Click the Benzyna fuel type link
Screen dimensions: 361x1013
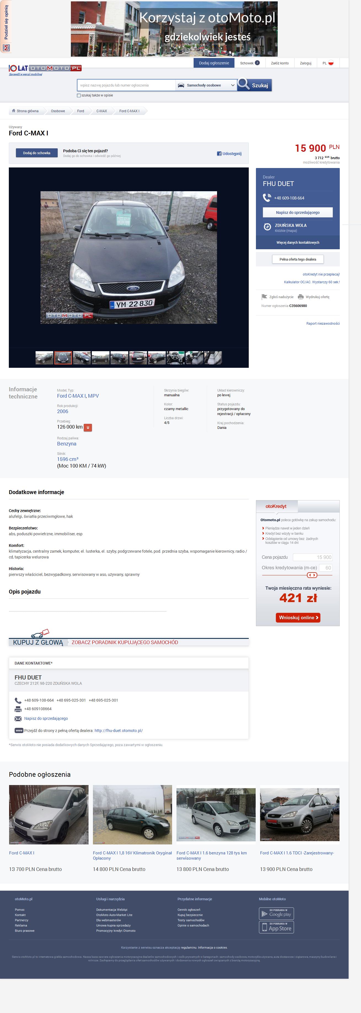tap(67, 443)
